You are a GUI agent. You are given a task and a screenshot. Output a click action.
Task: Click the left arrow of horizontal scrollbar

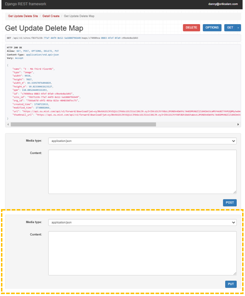8,124
